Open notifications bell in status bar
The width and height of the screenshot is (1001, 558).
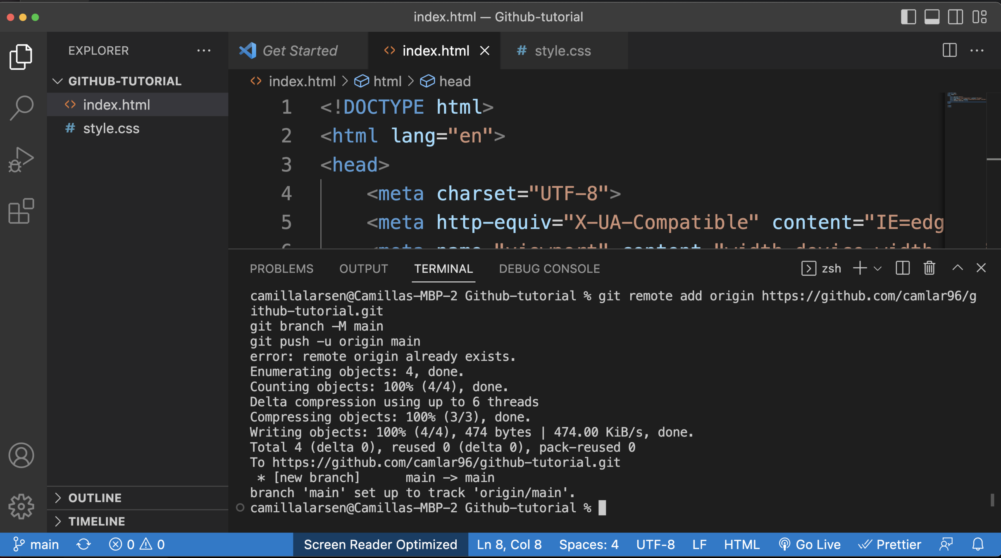pyautogui.click(x=977, y=544)
